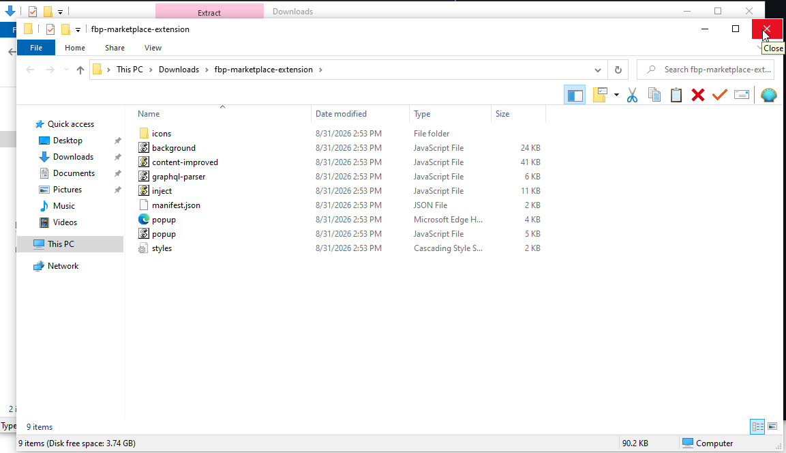The width and height of the screenshot is (786, 453).
Task: Open Desktop in the navigation pane
Action: tap(67, 141)
